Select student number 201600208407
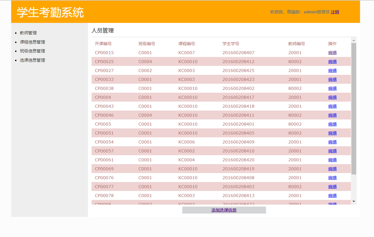Image resolution: width=374 pixels, height=237 pixels. click(x=238, y=53)
